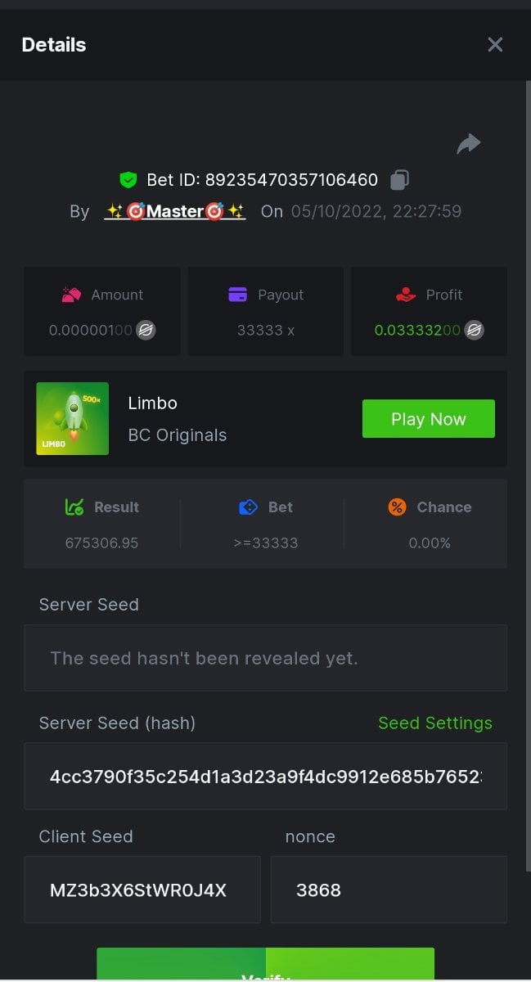This screenshot has height=982, width=531.
Task: Click the green verified shield icon
Action: 128,180
